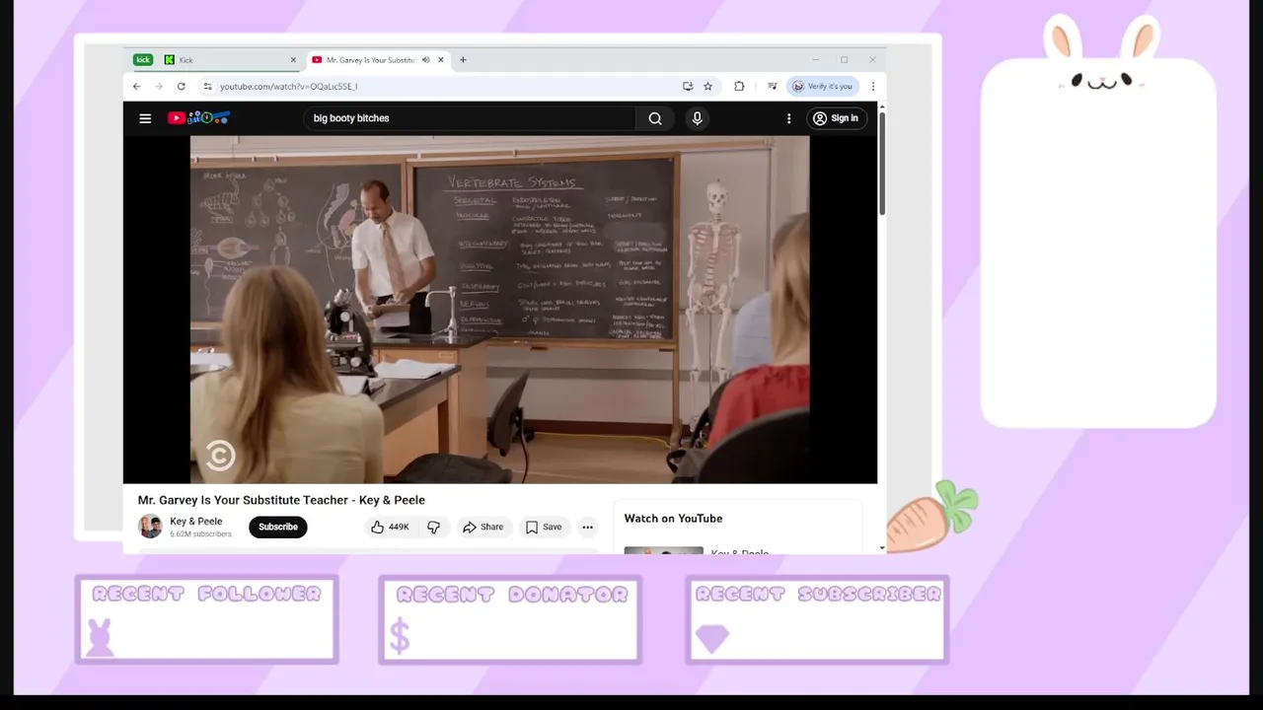This screenshot has height=710, width=1263.
Task: Click the browser forward arrow
Action: 159,87
